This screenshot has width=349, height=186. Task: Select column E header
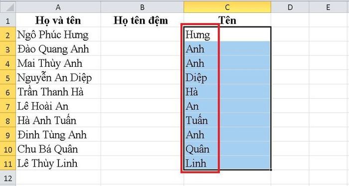(329, 7)
